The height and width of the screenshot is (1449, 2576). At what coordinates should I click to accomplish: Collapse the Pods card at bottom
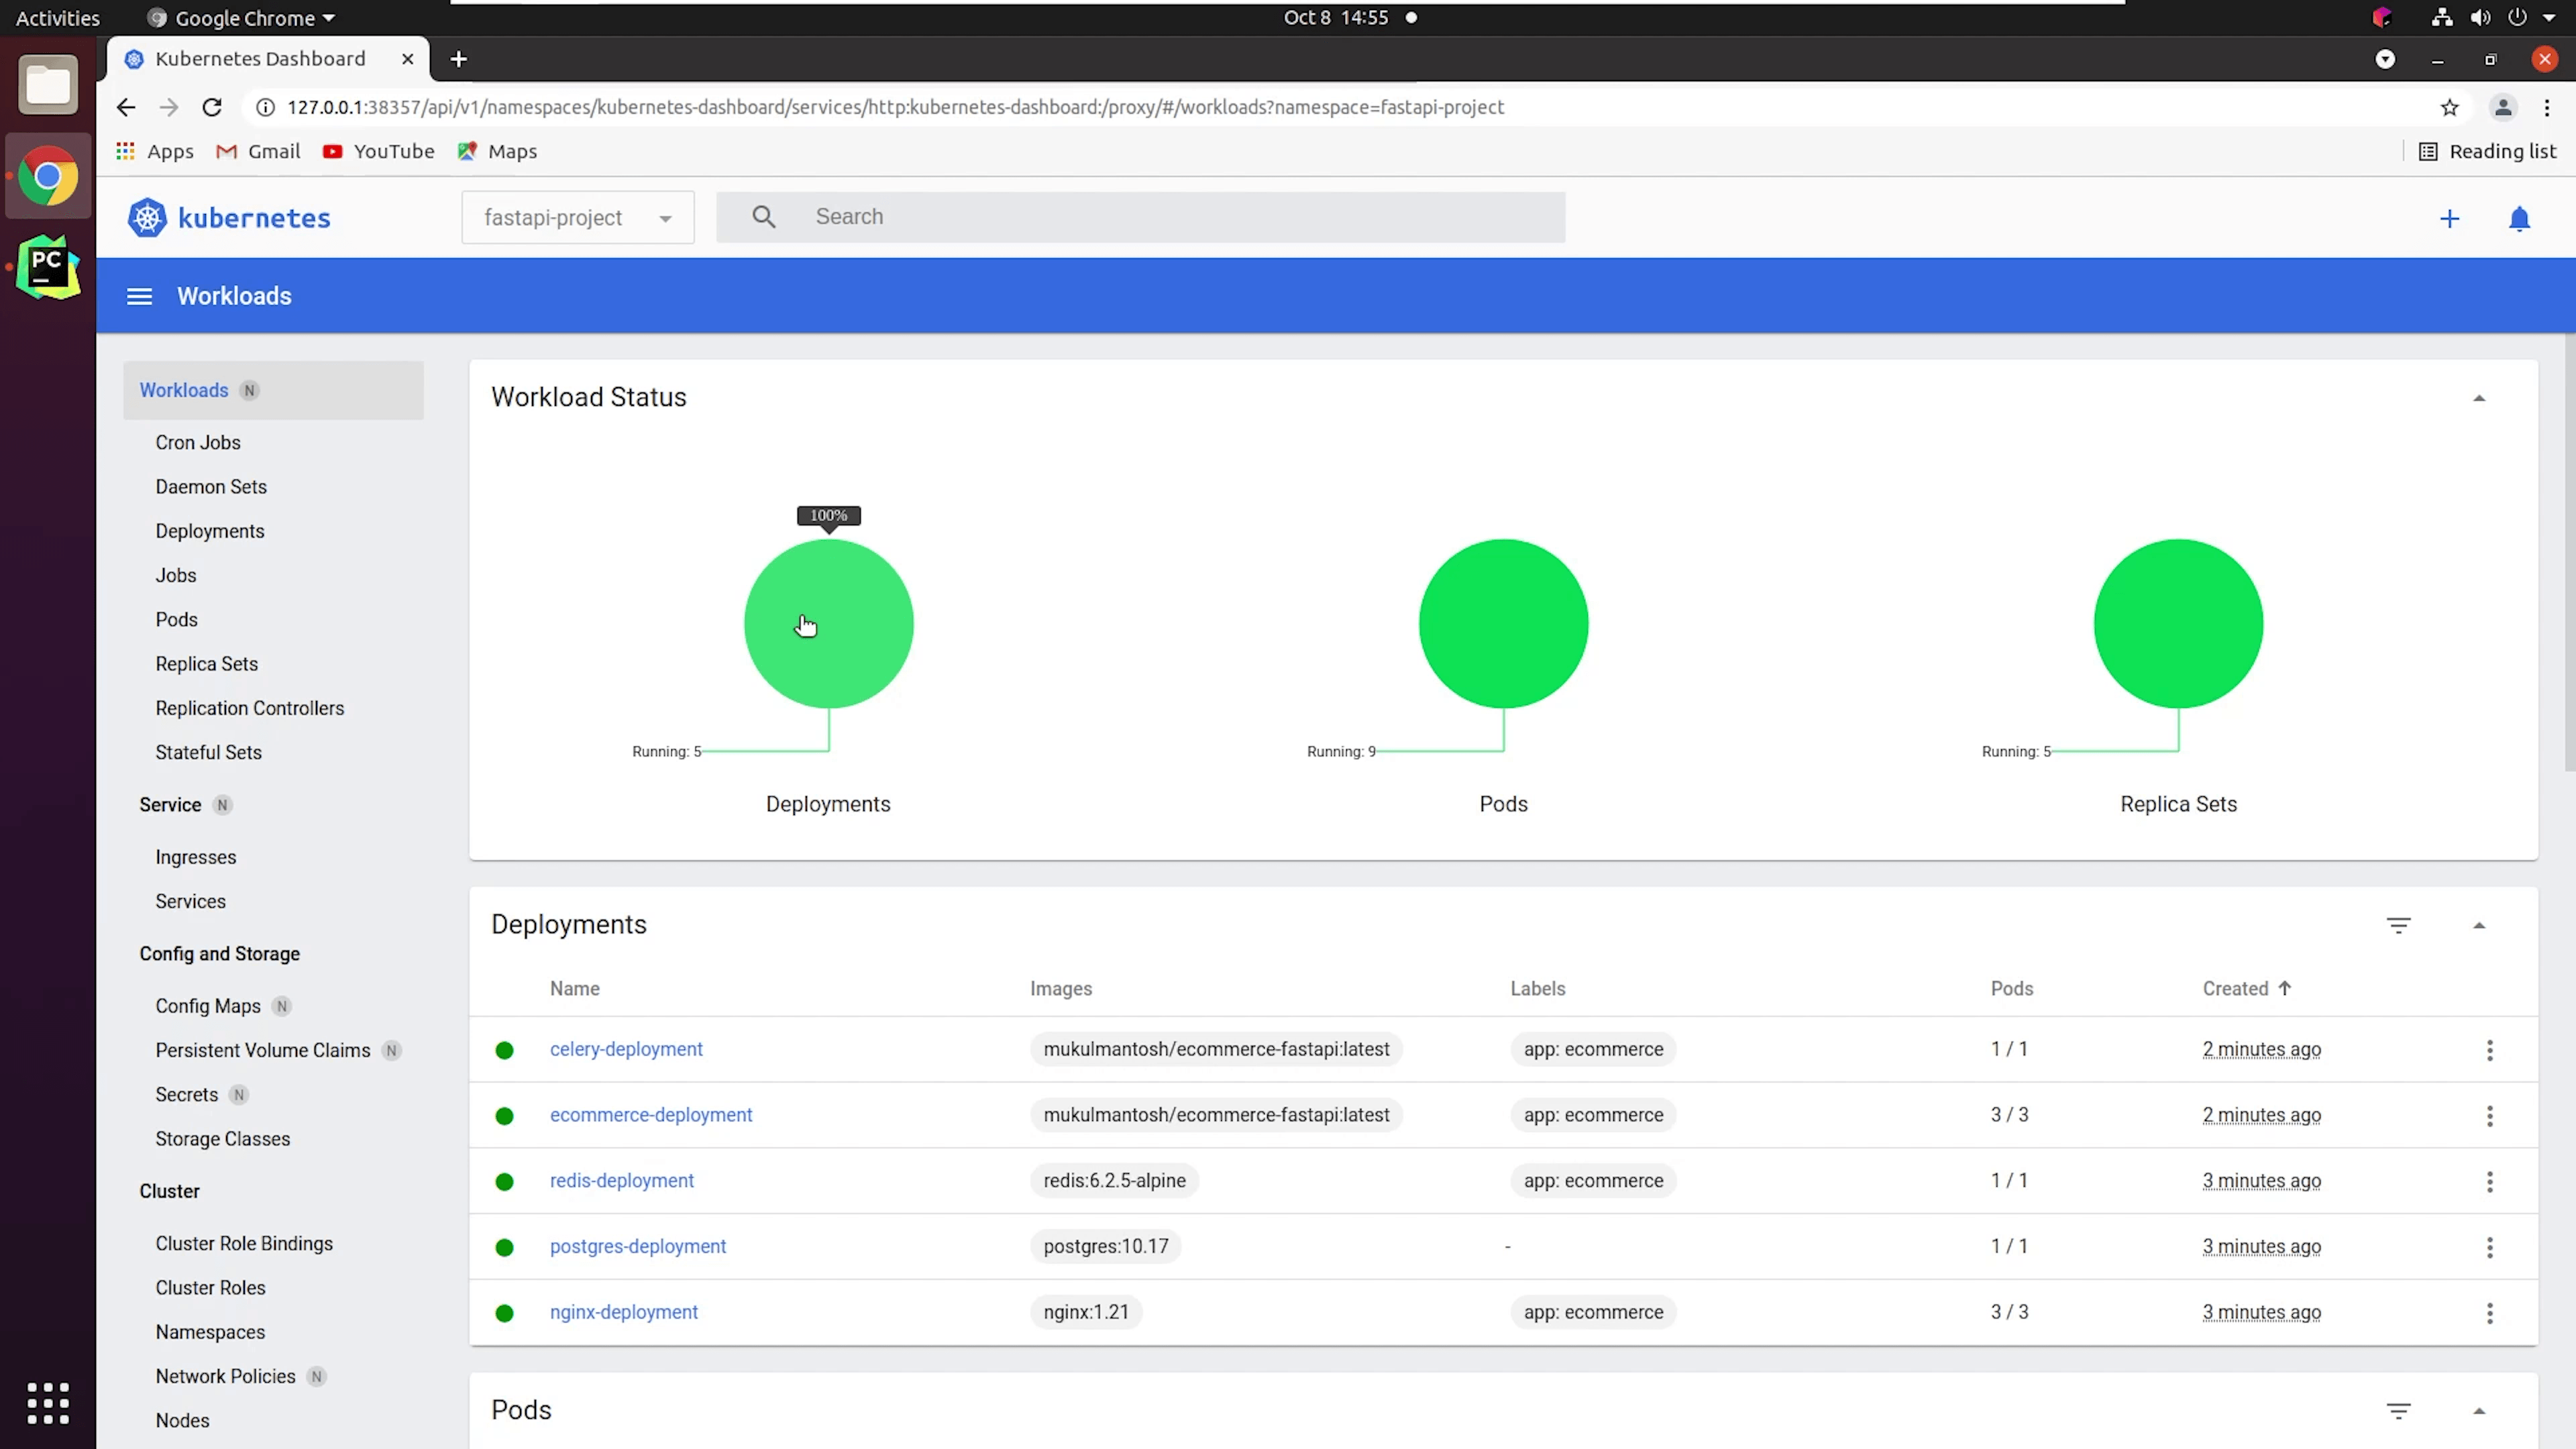(2479, 1411)
